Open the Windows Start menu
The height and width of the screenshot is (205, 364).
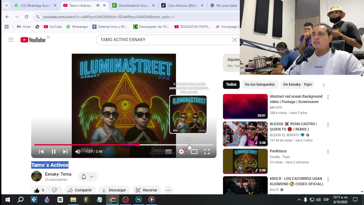coord(8,200)
